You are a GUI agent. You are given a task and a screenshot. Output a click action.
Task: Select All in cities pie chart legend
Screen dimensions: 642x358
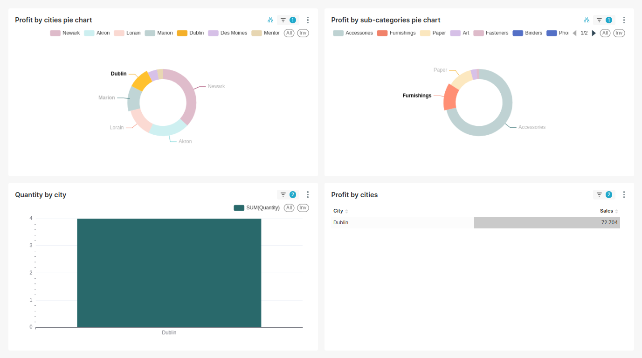coord(289,33)
